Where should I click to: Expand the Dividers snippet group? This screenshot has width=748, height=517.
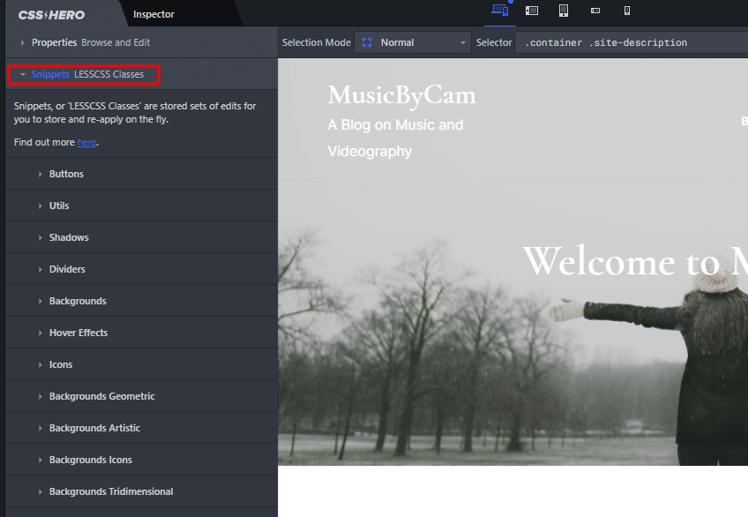67,269
